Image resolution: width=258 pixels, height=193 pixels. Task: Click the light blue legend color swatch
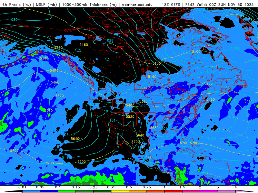[x=31, y=191]
